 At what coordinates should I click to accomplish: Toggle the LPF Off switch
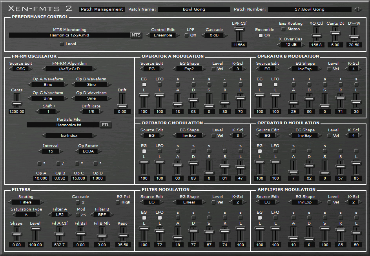(x=186, y=35)
